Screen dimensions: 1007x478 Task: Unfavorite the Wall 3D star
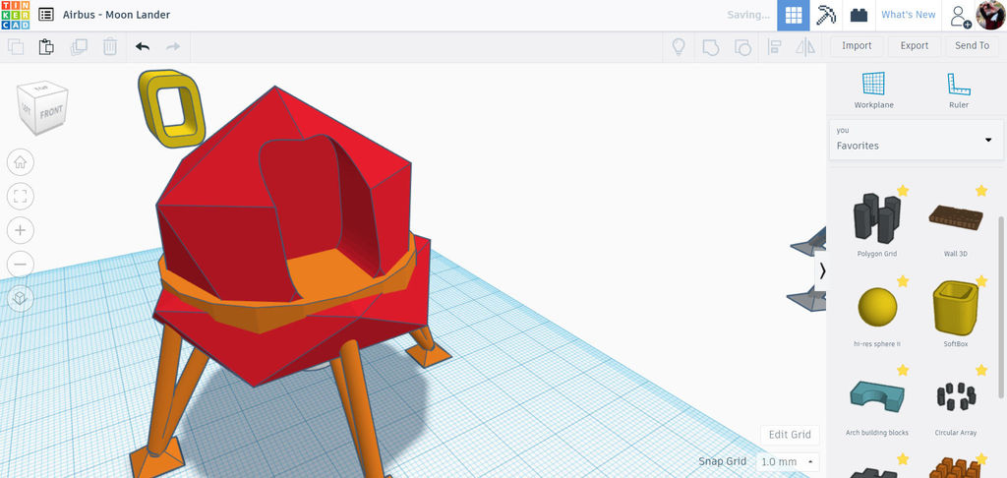tap(981, 191)
